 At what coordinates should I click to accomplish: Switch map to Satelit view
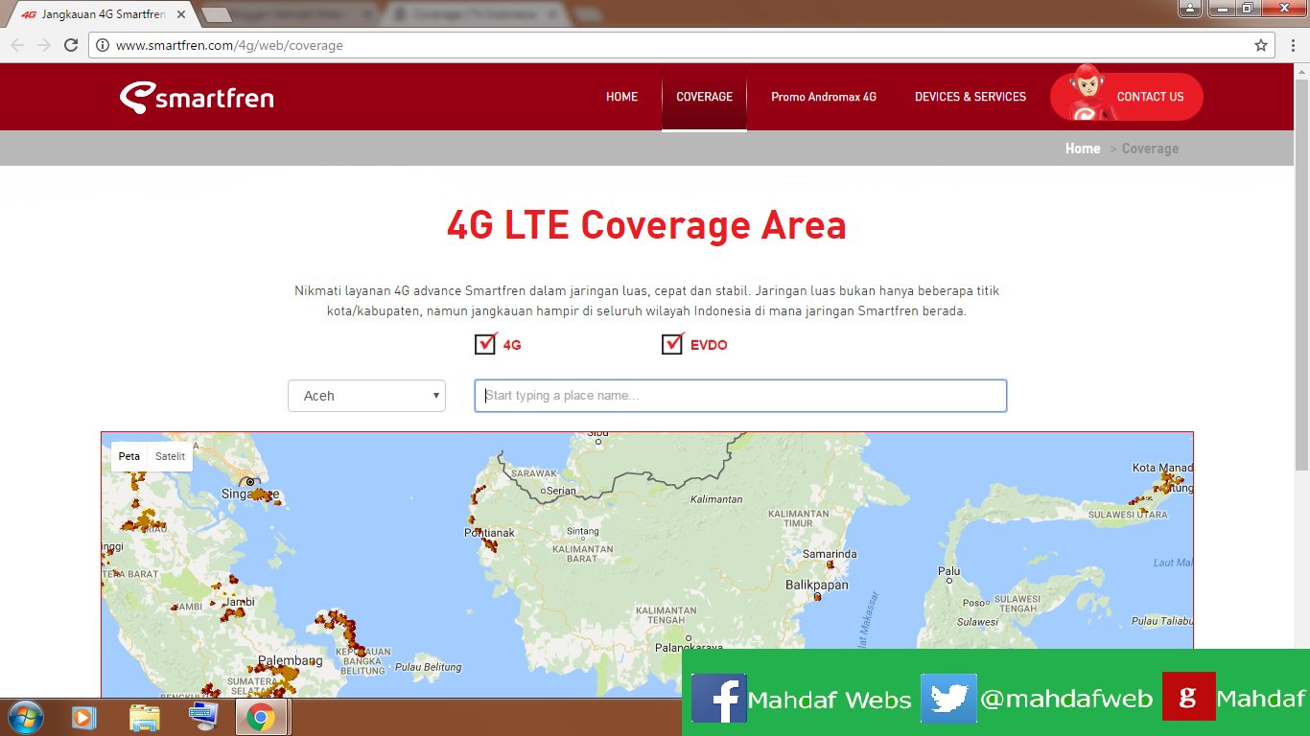(x=171, y=456)
